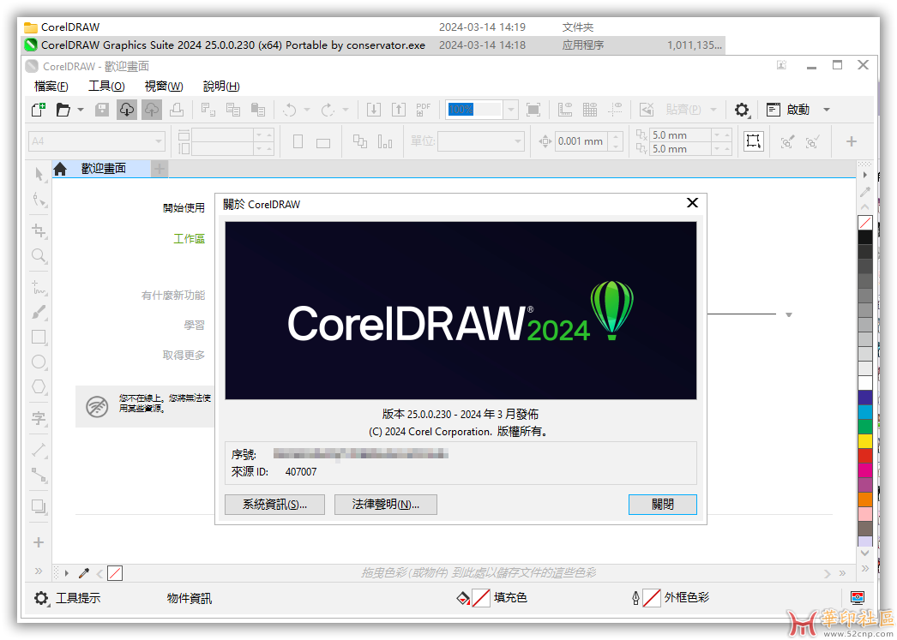Add a new tab with plus button

point(160,169)
